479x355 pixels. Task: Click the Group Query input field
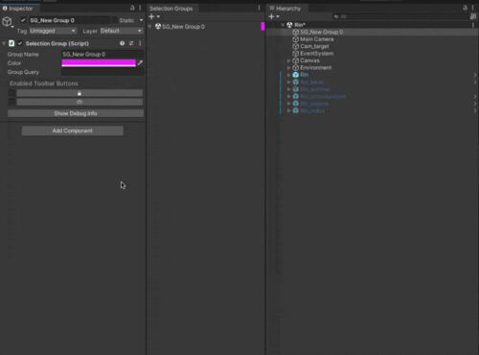point(103,72)
